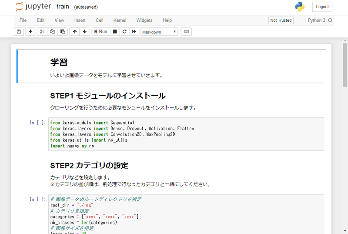Open the cell type Markdown dropdown
The image size is (348, 234).
tap(159, 32)
